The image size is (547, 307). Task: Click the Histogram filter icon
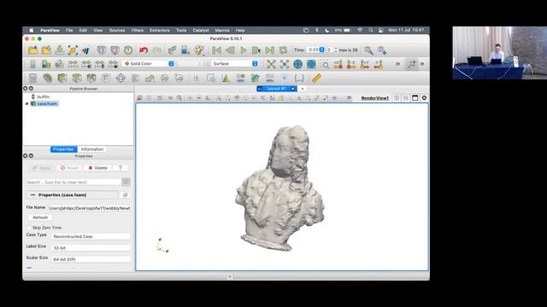pyautogui.click(x=226, y=78)
